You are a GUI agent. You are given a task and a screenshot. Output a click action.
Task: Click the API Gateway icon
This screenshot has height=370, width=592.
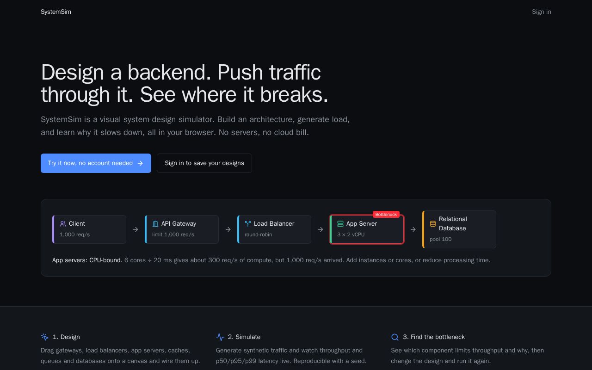(x=155, y=224)
